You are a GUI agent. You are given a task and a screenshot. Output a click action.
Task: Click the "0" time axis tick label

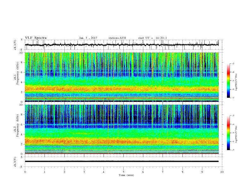[25, 172]
